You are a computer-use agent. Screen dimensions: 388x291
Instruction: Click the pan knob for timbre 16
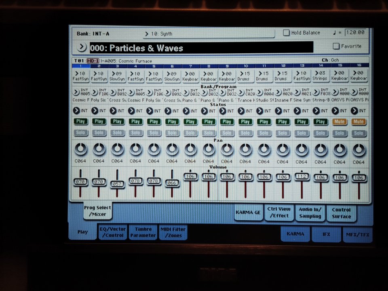(x=358, y=150)
